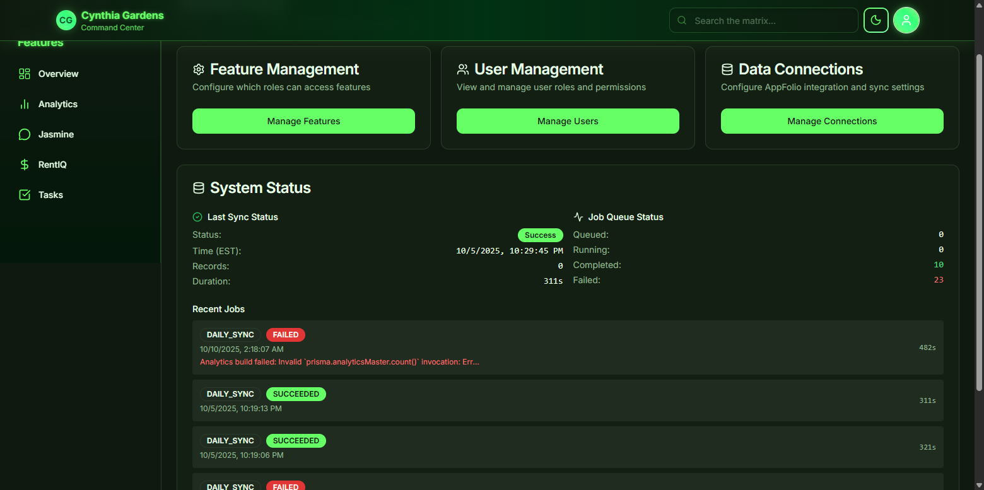Click the CG logo badge

coord(66,20)
